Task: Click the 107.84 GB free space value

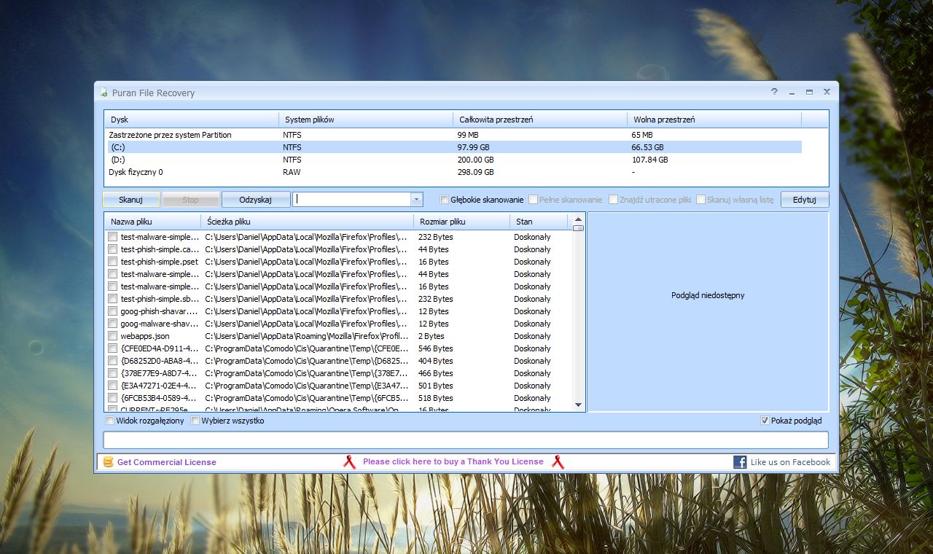Action: coord(649,160)
